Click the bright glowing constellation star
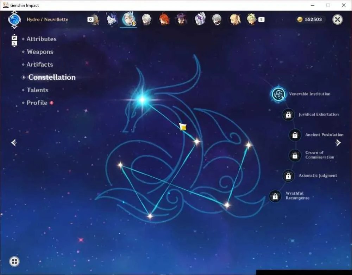Image resolution: width=352 pixels, height=275 pixels. pyautogui.click(x=142, y=100)
